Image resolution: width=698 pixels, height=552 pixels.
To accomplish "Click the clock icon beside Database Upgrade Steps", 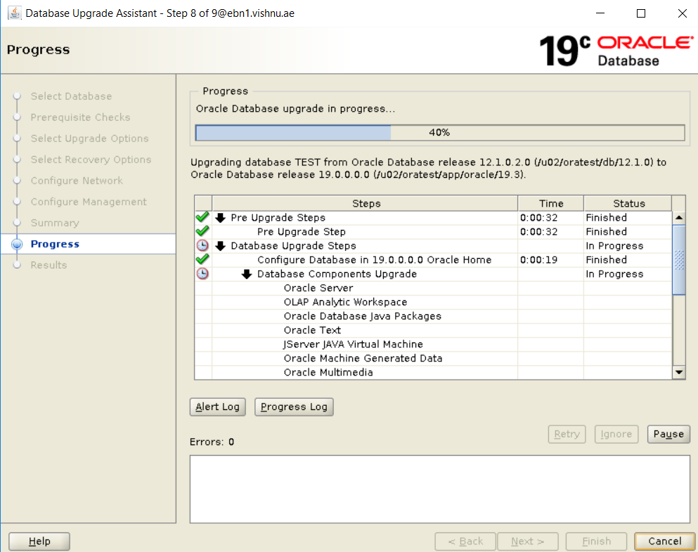I will point(202,245).
